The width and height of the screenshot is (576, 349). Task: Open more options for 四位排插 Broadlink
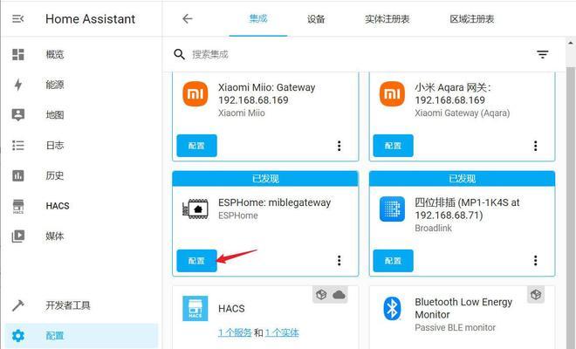[536, 261]
